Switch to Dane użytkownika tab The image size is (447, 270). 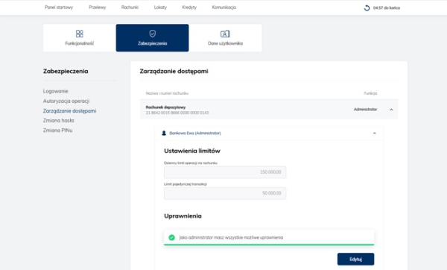(x=225, y=38)
